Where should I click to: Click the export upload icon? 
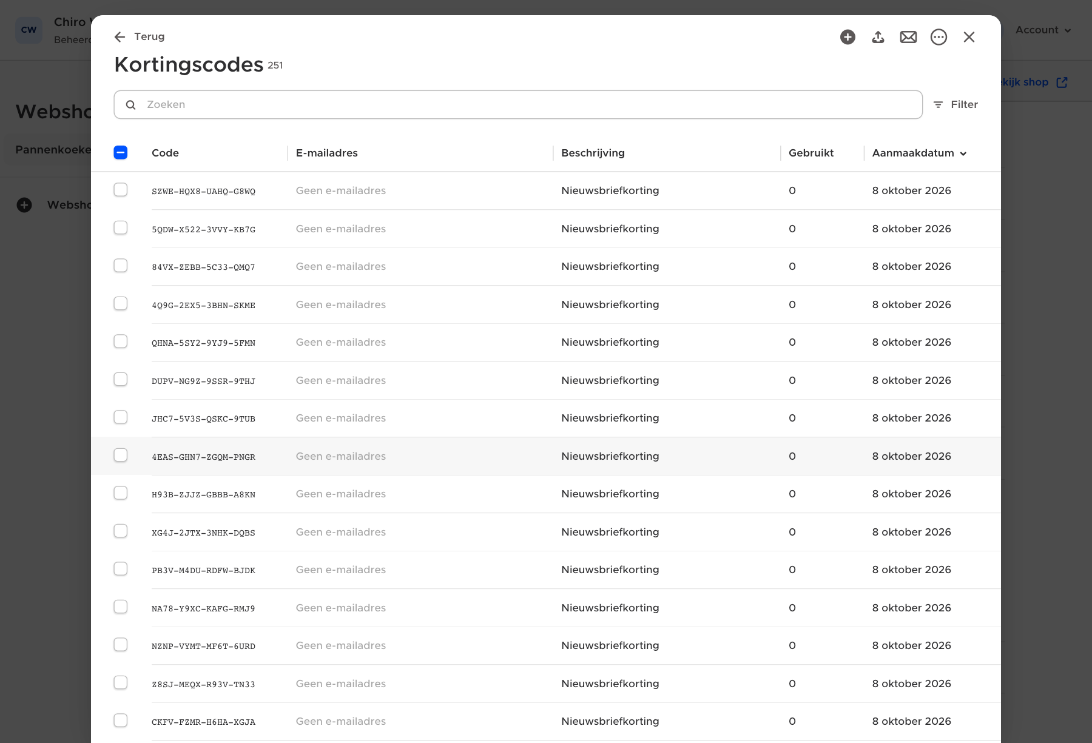[878, 37]
